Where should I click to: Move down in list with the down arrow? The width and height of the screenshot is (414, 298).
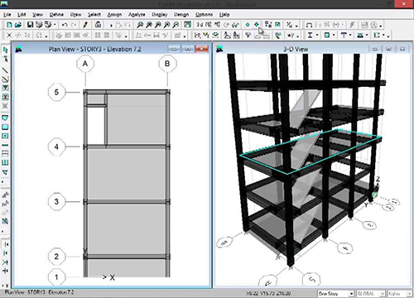[257, 25]
